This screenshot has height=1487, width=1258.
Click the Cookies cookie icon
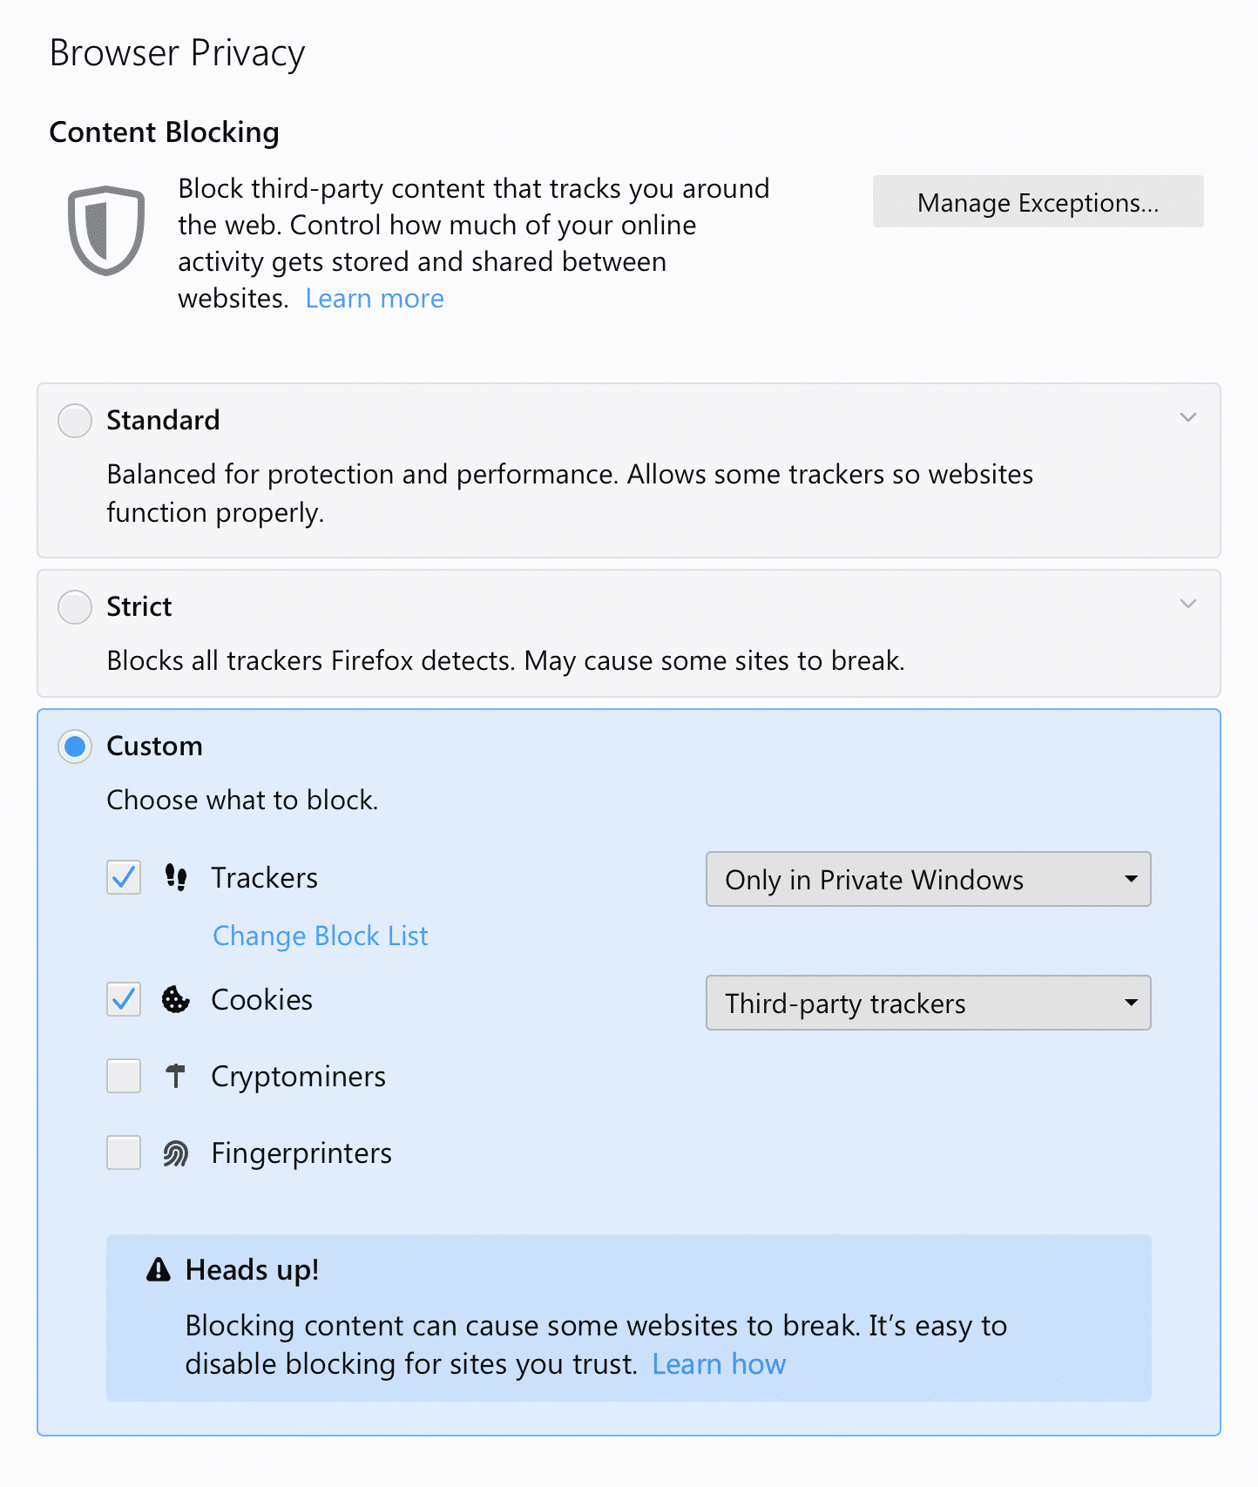[x=176, y=999]
